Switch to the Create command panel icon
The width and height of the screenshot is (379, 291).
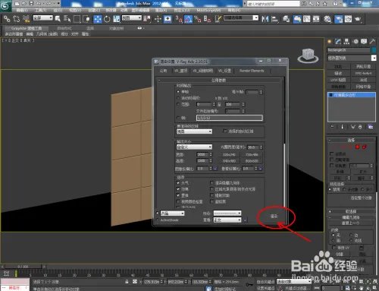329,41
